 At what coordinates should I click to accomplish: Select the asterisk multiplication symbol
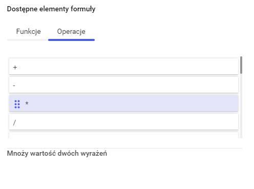click(27, 103)
